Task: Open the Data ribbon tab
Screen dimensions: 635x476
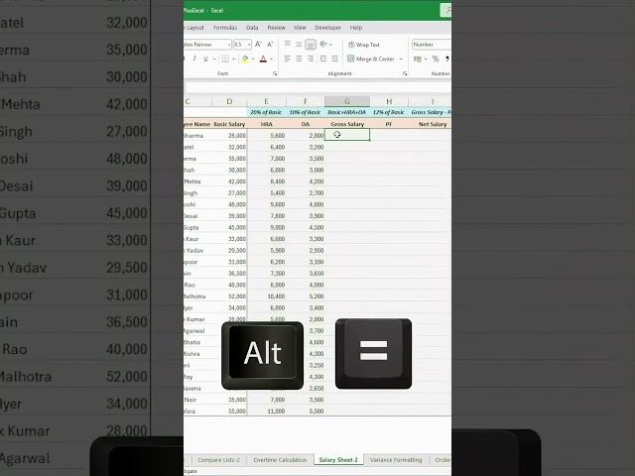Action: pyautogui.click(x=252, y=28)
